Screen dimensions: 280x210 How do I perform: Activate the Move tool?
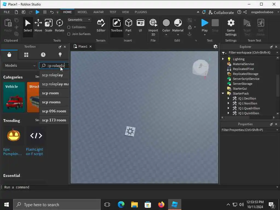click(x=38, y=26)
